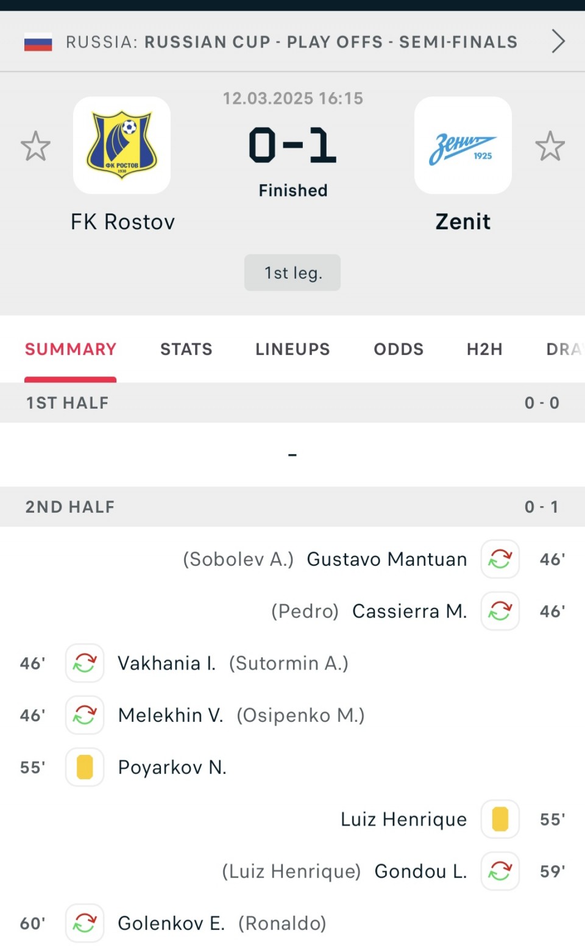
Task: Tap yellow card icon beside Poyarkov N.
Action: tap(85, 767)
